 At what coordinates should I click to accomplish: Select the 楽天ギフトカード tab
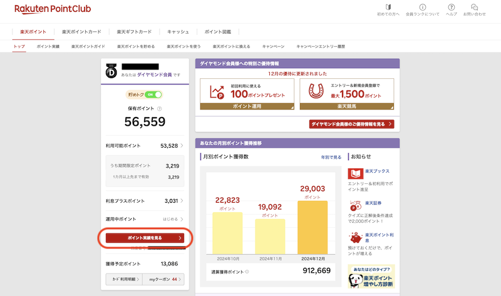coord(134,32)
